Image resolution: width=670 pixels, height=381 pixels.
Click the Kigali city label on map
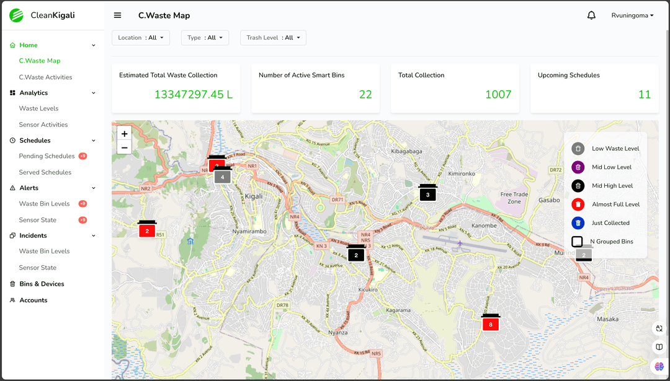coord(254,196)
